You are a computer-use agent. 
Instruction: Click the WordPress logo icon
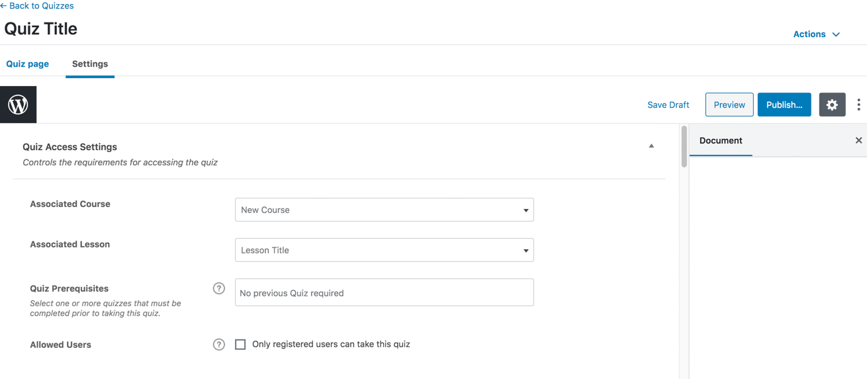18,105
